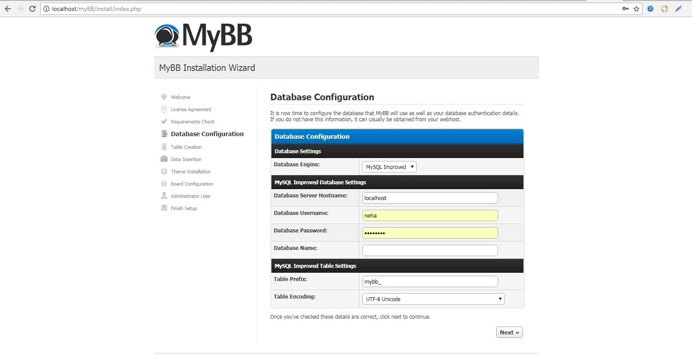The width and height of the screenshot is (692, 355).
Task: Click the Database Settings section header
Action: [397, 151]
